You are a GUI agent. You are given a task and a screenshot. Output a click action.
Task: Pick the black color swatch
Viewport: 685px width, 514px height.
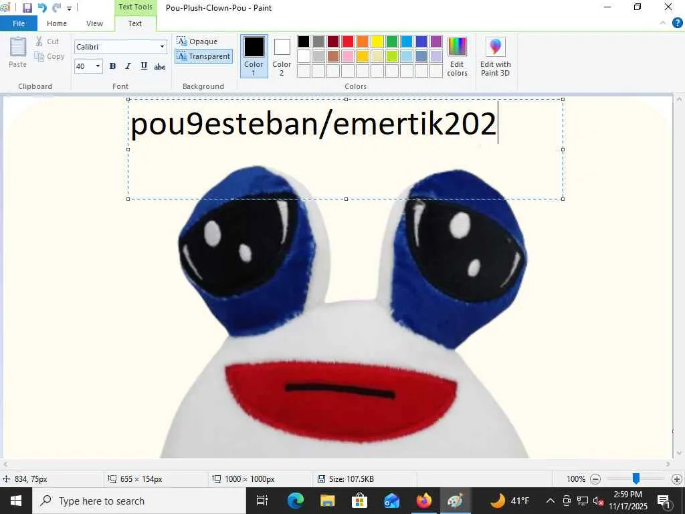click(304, 41)
